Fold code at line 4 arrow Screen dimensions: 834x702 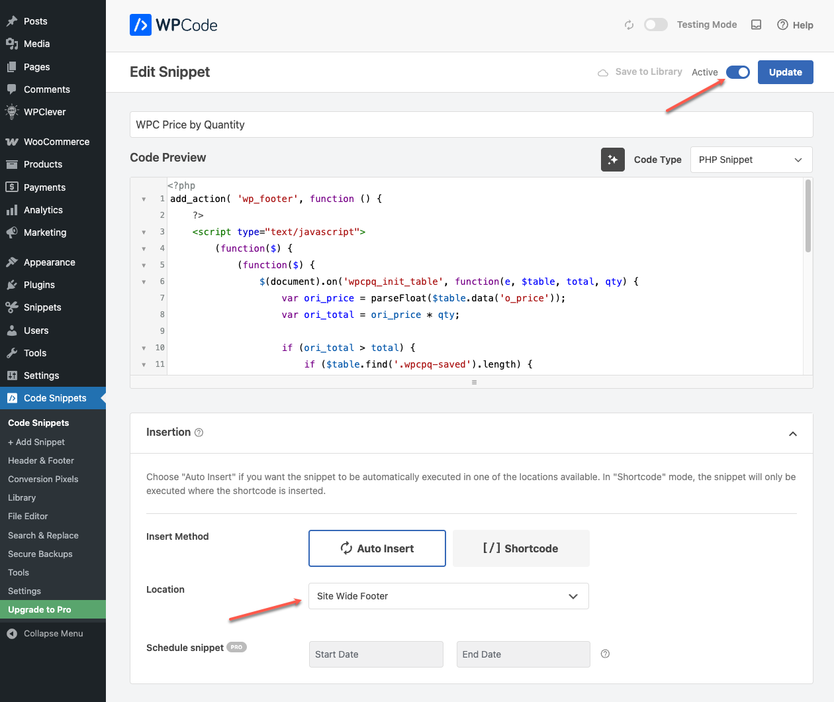(x=144, y=249)
